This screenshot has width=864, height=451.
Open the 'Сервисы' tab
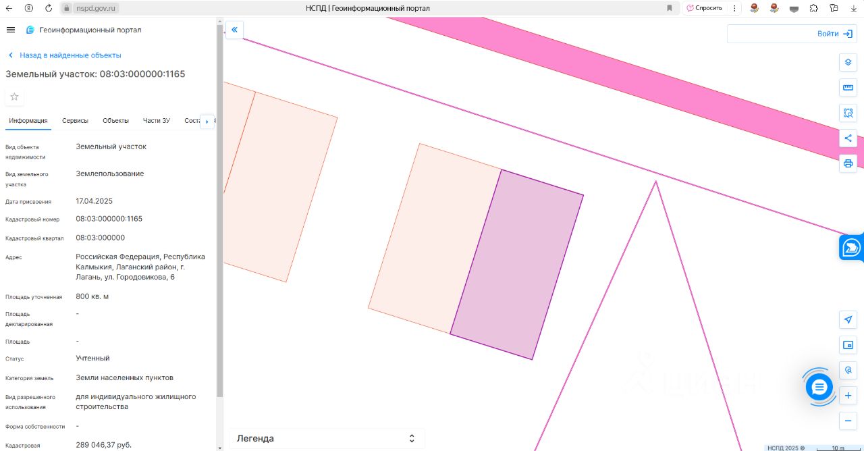75,121
